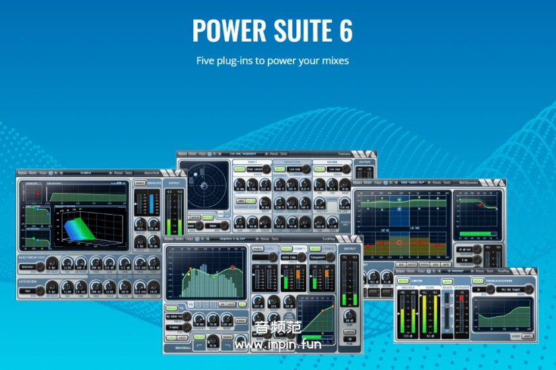Open MultiDynamics crossover slope selector 18 dB/oct
This screenshot has width=556, height=370.
468,250
